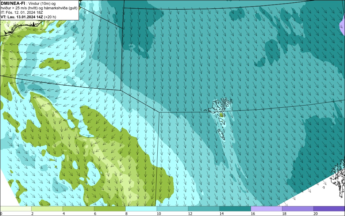The height and width of the screenshot is (216, 345).
Task: Click the legend scale label '16'
Action: [253, 214]
